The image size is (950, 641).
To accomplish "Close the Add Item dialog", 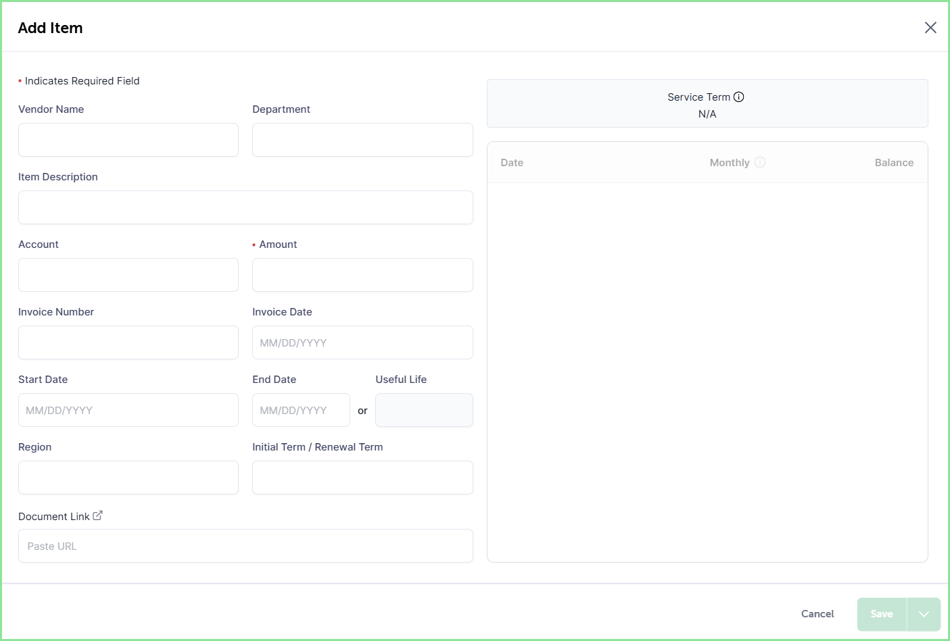I will (930, 28).
